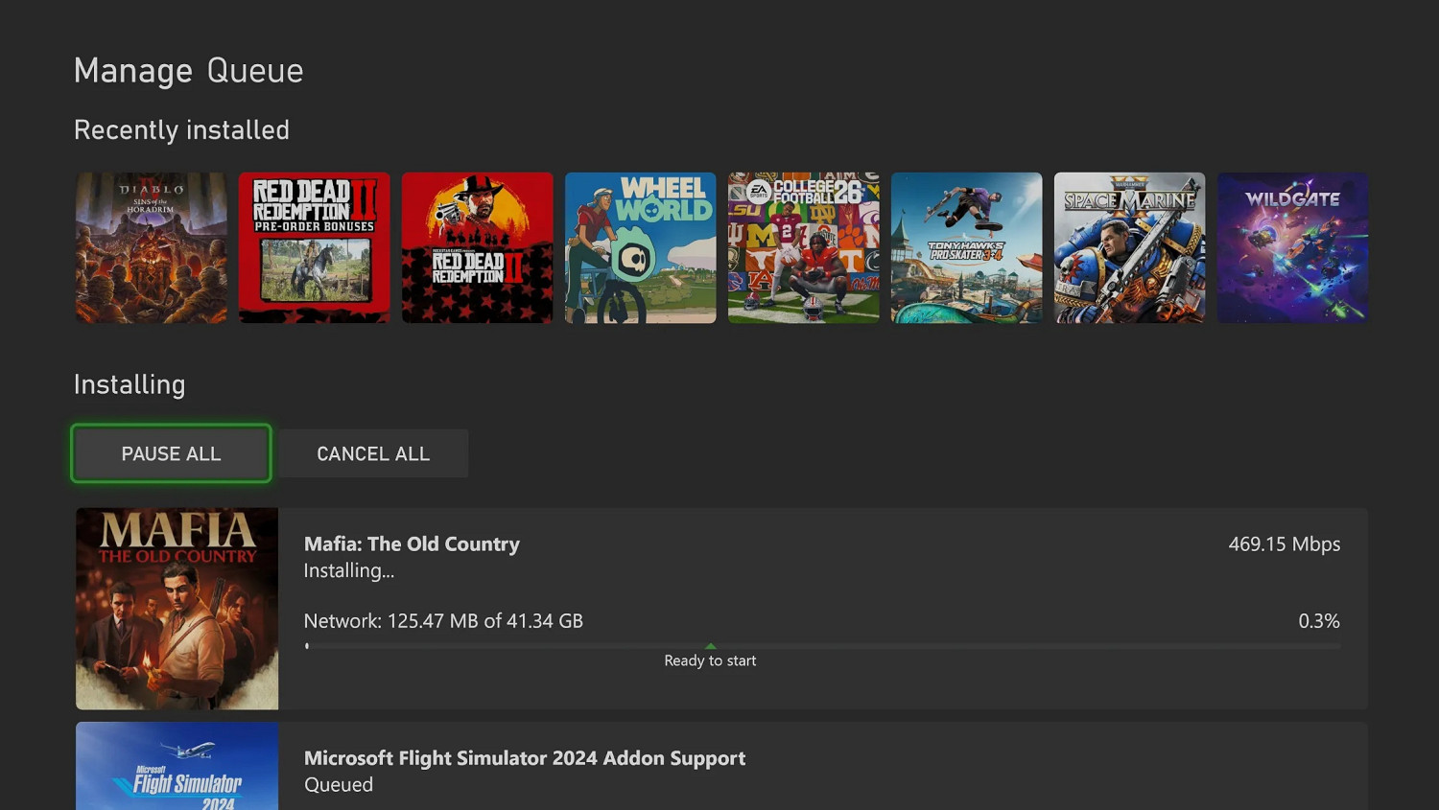Click the Mafia: The Old Country cover art
This screenshot has width=1439, height=810.
coord(177,609)
